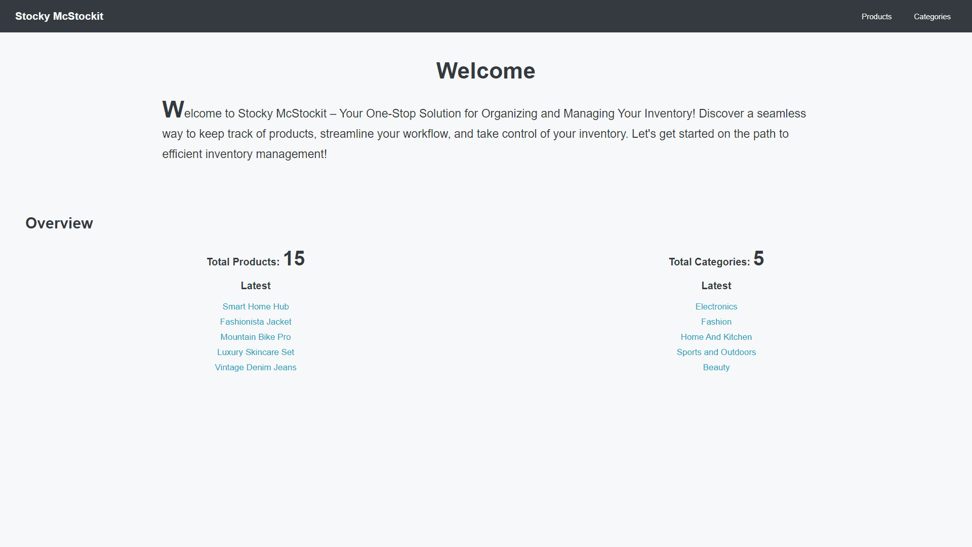972x547 pixels.
Task: Open the Luxury Skincare Set product
Action: click(x=255, y=352)
